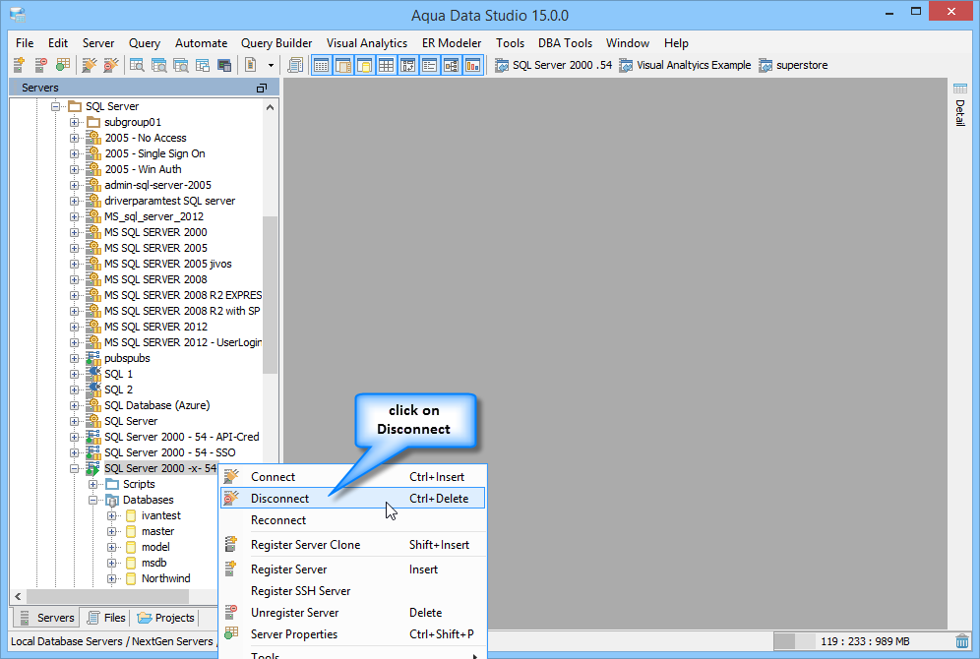The width and height of the screenshot is (980, 659).
Task: Choose Register SSH Server from context menu
Action: point(352,591)
